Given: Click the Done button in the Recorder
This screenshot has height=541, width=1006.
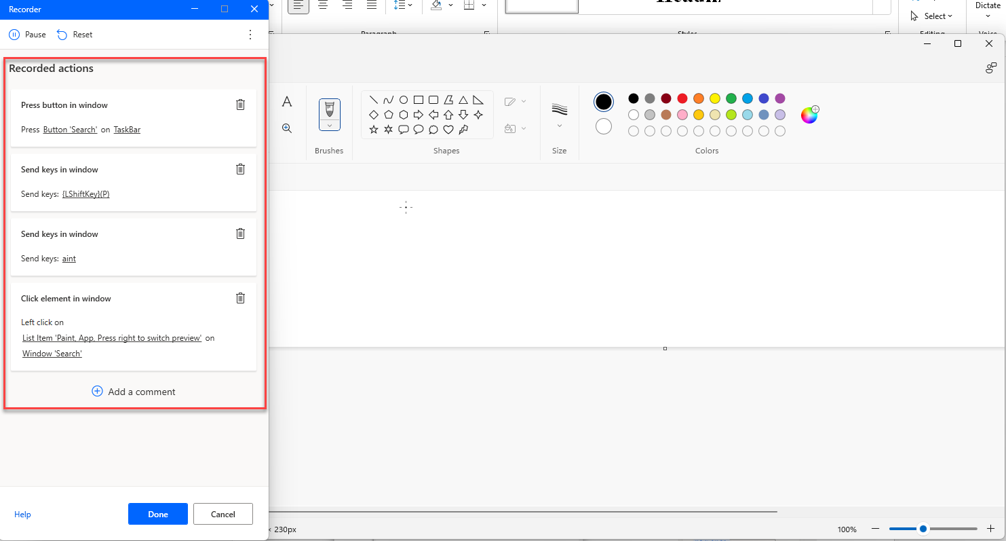Looking at the screenshot, I should click(157, 514).
